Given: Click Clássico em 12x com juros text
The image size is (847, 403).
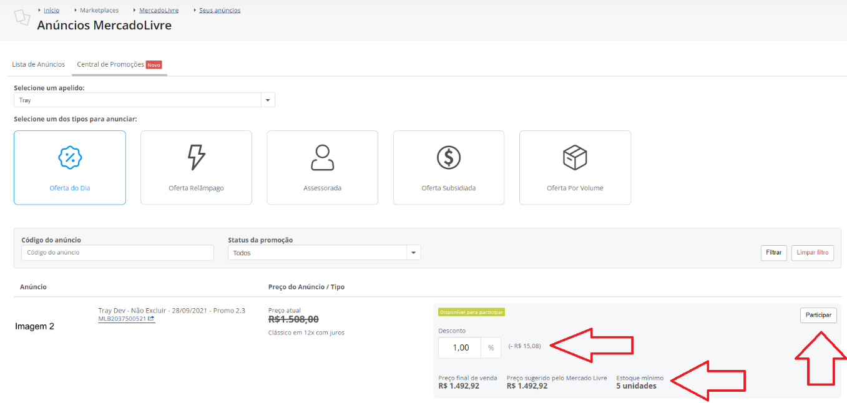Looking at the screenshot, I should pos(306,333).
